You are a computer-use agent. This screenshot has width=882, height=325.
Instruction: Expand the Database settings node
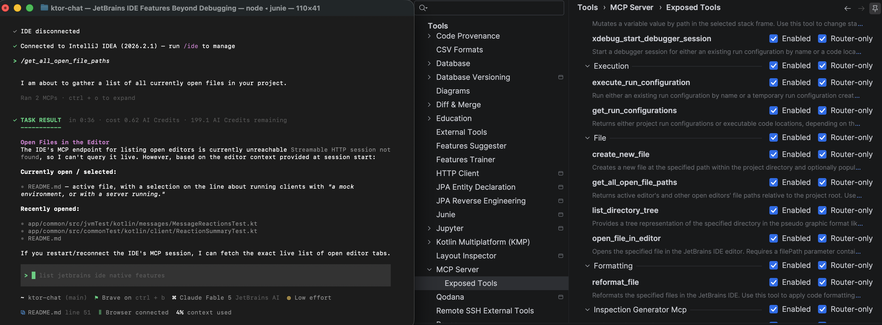point(429,63)
